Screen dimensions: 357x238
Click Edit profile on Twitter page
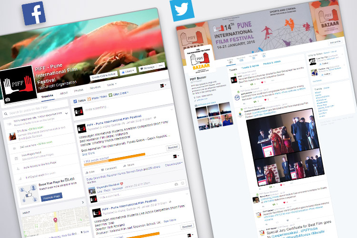336,42
